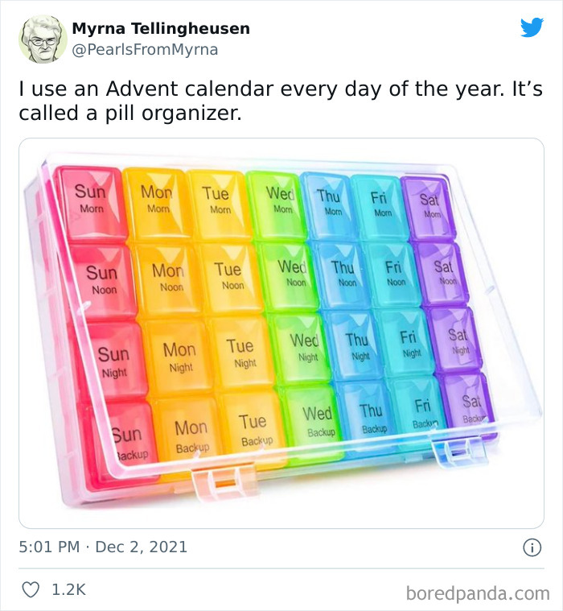563x611 pixels.
Task: Click the green Wed Backup compartment
Action: 317,420
